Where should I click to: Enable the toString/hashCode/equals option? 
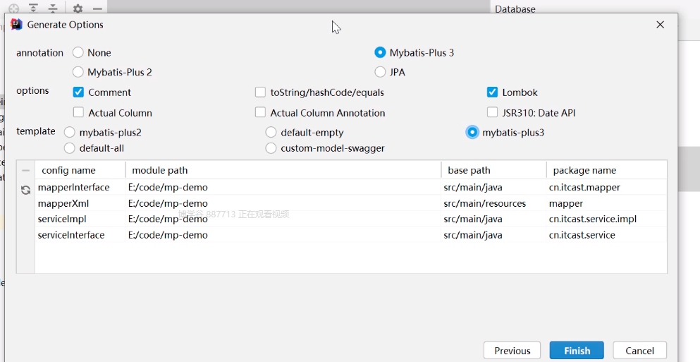click(261, 92)
